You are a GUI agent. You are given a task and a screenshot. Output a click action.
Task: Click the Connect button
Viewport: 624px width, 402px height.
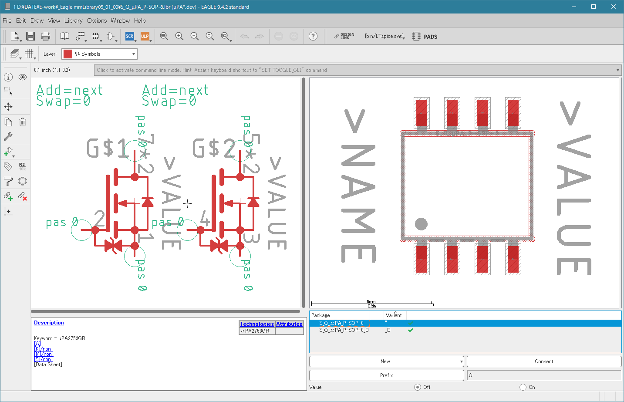click(x=544, y=361)
